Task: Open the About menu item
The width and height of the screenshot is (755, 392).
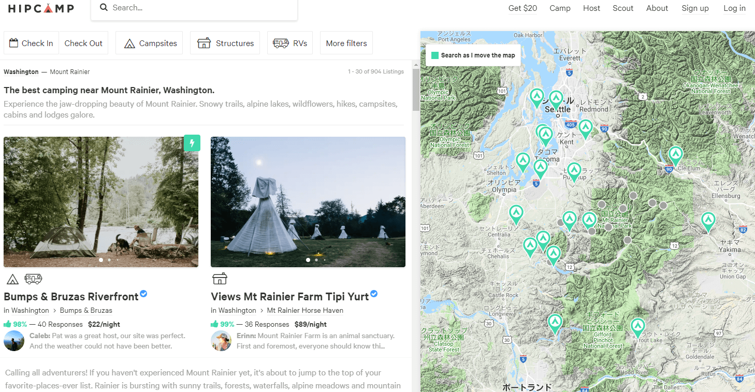Action: tap(657, 8)
